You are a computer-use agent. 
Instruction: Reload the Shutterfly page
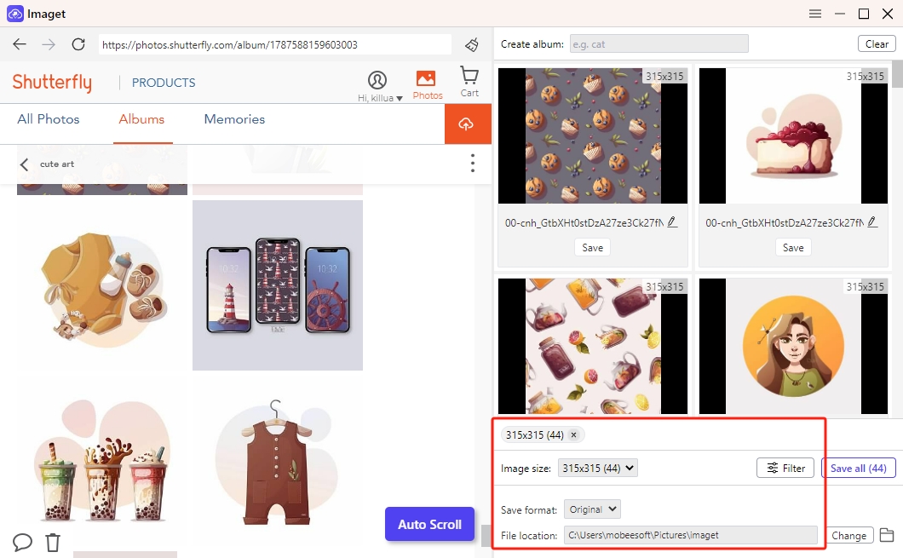point(78,44)
